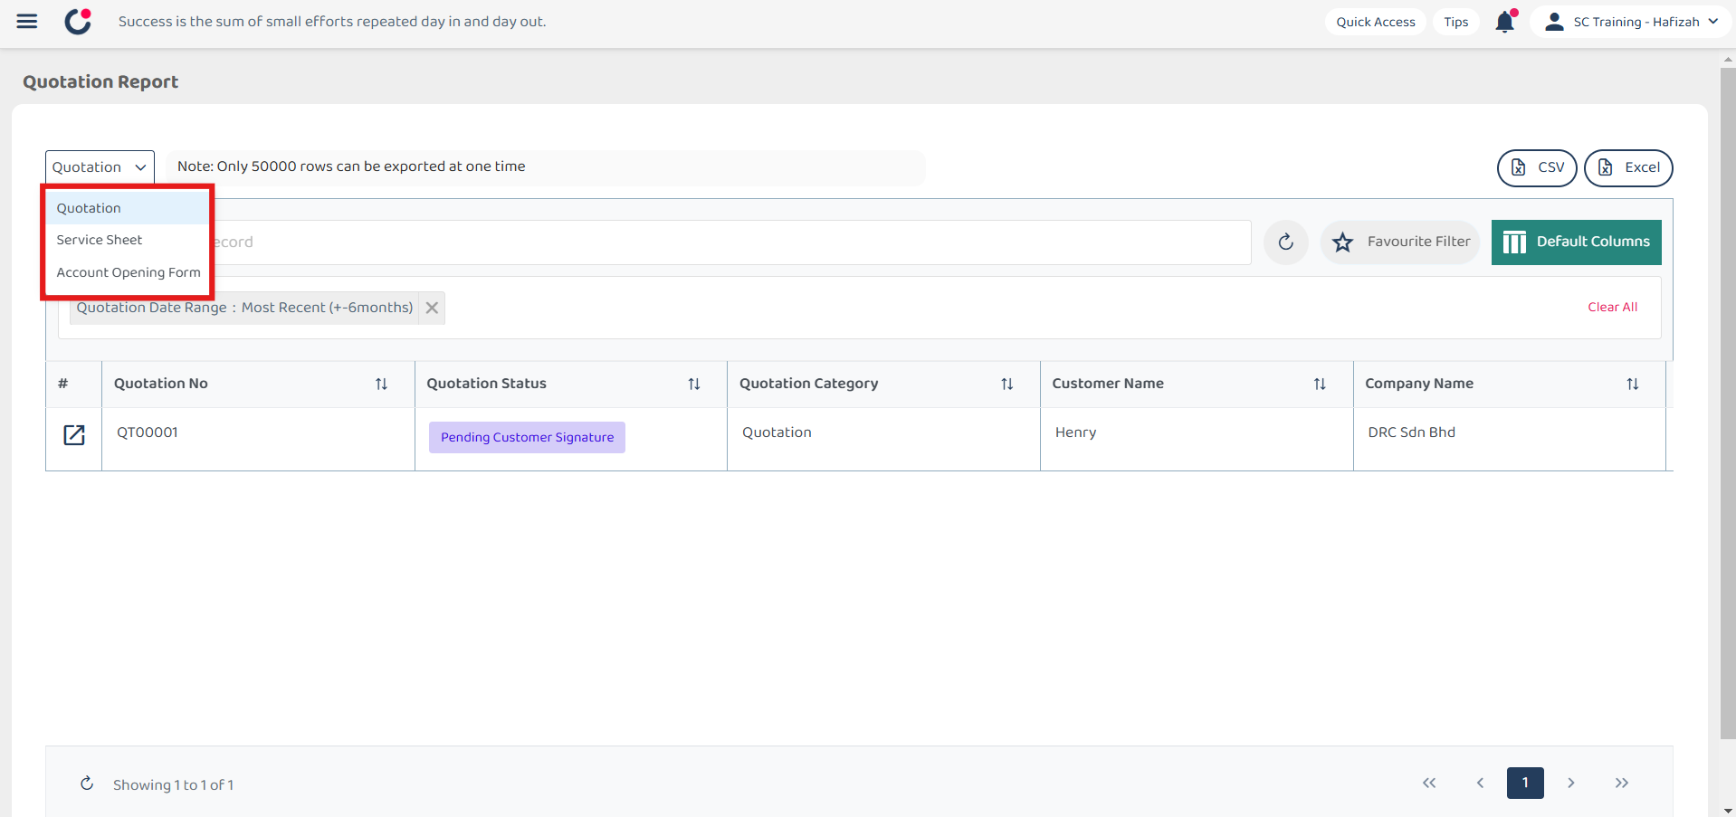Click the vertical scrollbar on the right

[1728, 403]
